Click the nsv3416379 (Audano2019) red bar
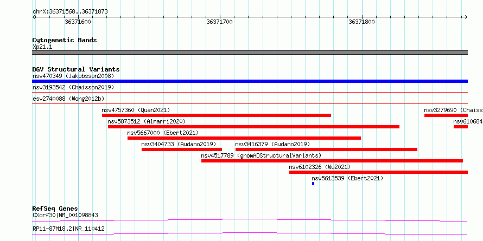The height and width of the screenshot is (241, 483). click(327, 149)
